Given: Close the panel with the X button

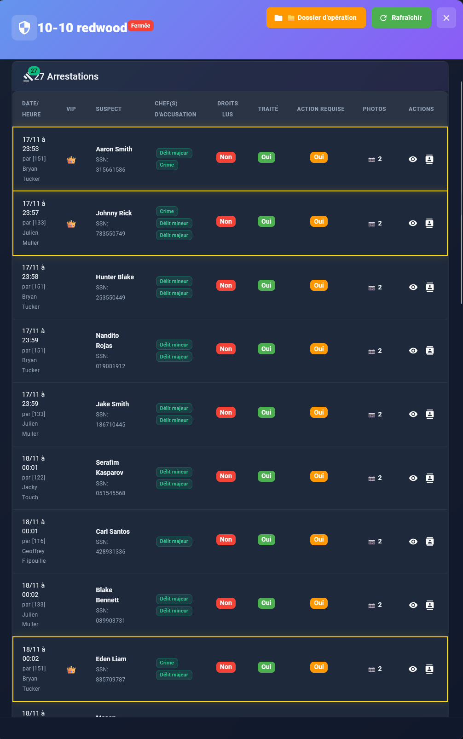Looking at the screenshot, I should tap(446, 18).
